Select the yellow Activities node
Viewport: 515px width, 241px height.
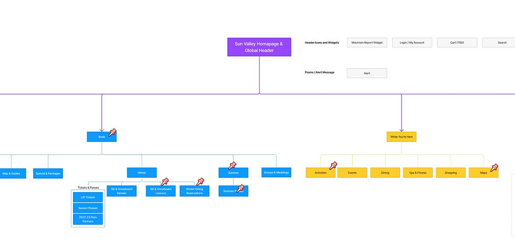[321, 173]
